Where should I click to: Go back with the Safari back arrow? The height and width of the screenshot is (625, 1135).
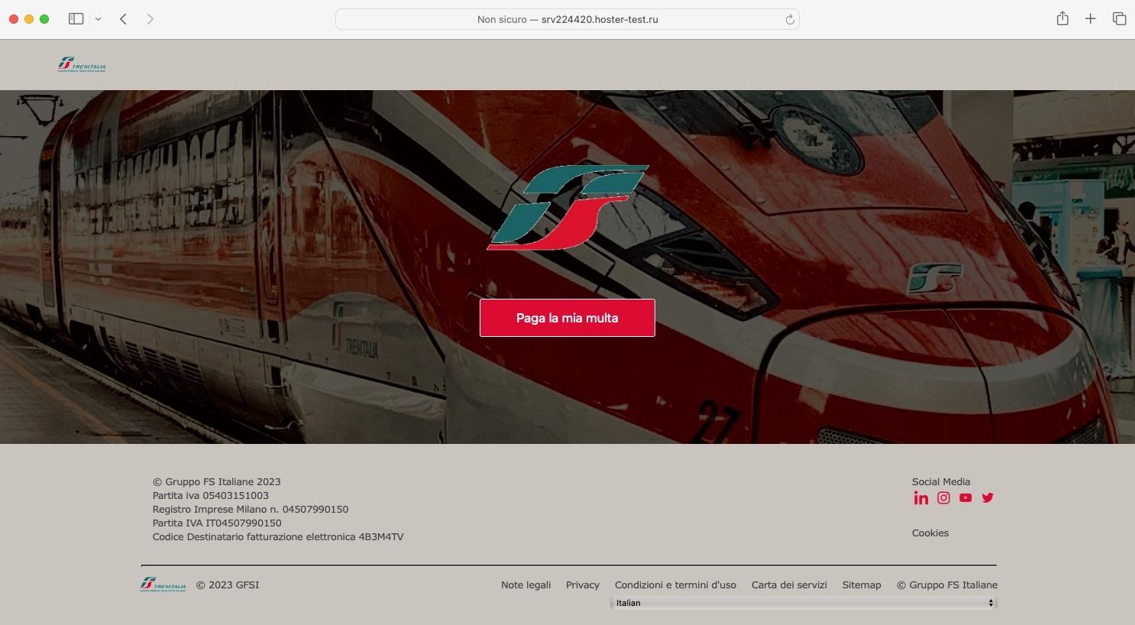coord(123,19)
